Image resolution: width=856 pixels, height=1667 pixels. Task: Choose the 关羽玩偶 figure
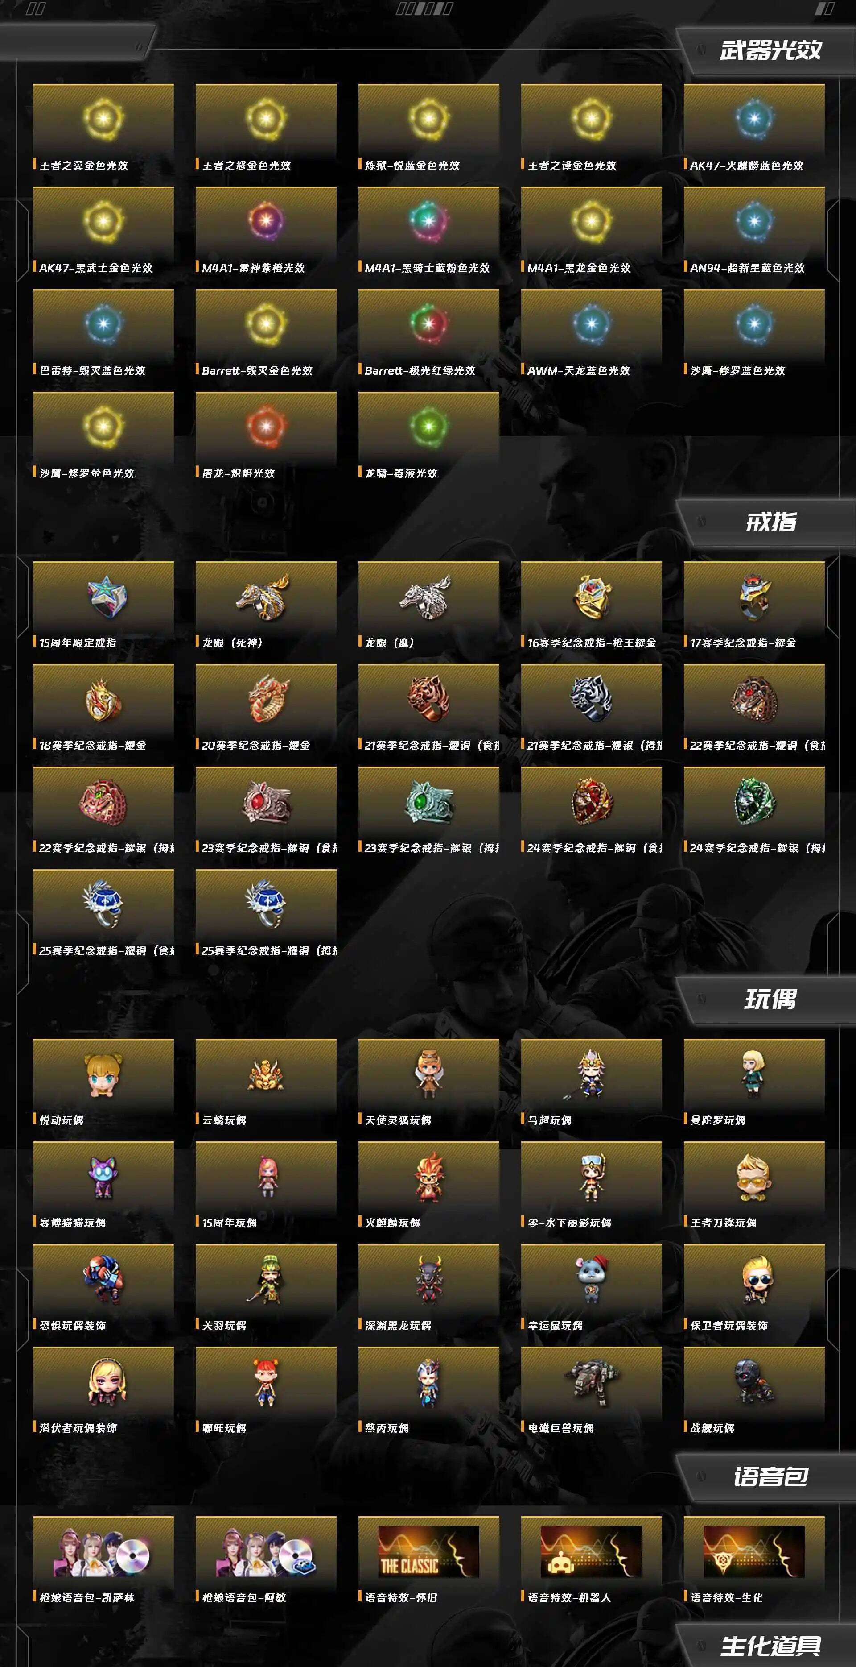pos(266,1279)
